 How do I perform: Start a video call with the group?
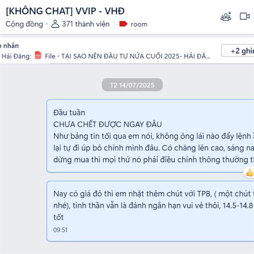coord(245,16)
